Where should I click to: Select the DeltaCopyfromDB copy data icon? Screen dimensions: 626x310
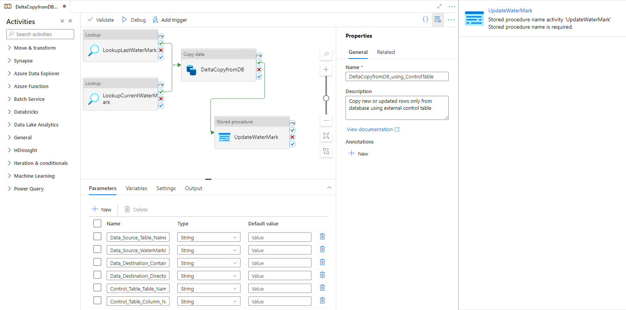tap(192, 70)
